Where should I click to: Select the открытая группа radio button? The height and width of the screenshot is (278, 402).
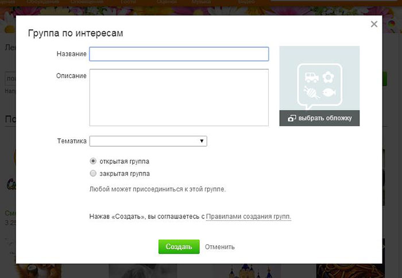pos(93,161)
